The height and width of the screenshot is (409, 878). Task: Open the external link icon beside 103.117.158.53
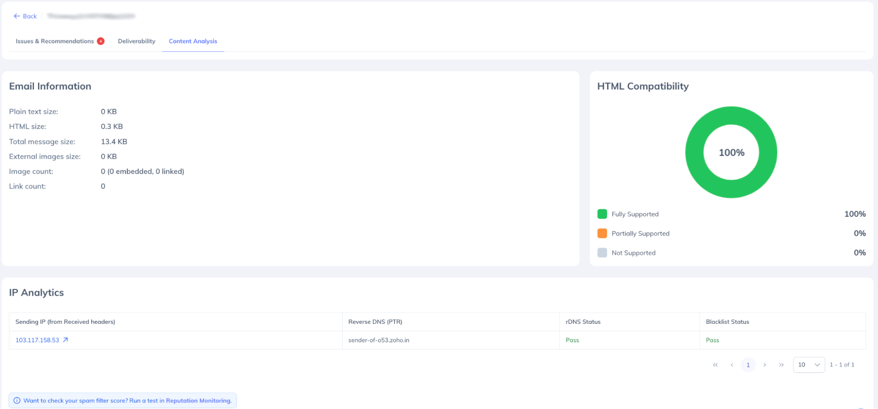click(x=65, y=340)
